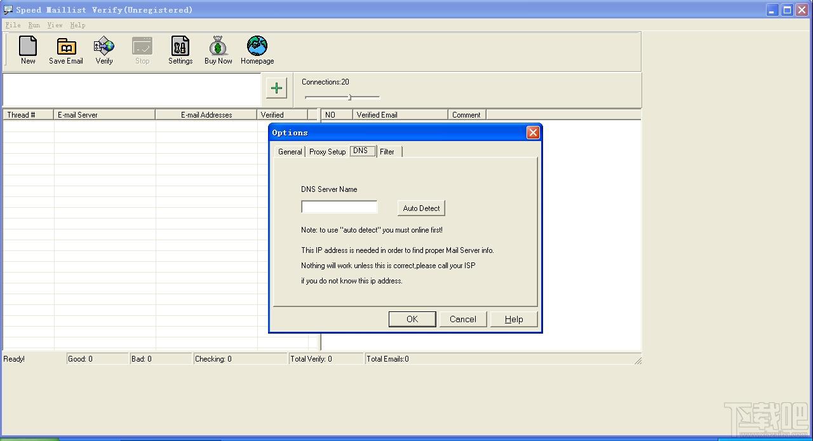Click the 'Good: 0' status bar entry
This screenshot has width=813, height=441.
pyautogui.click(x=97, y=359)
